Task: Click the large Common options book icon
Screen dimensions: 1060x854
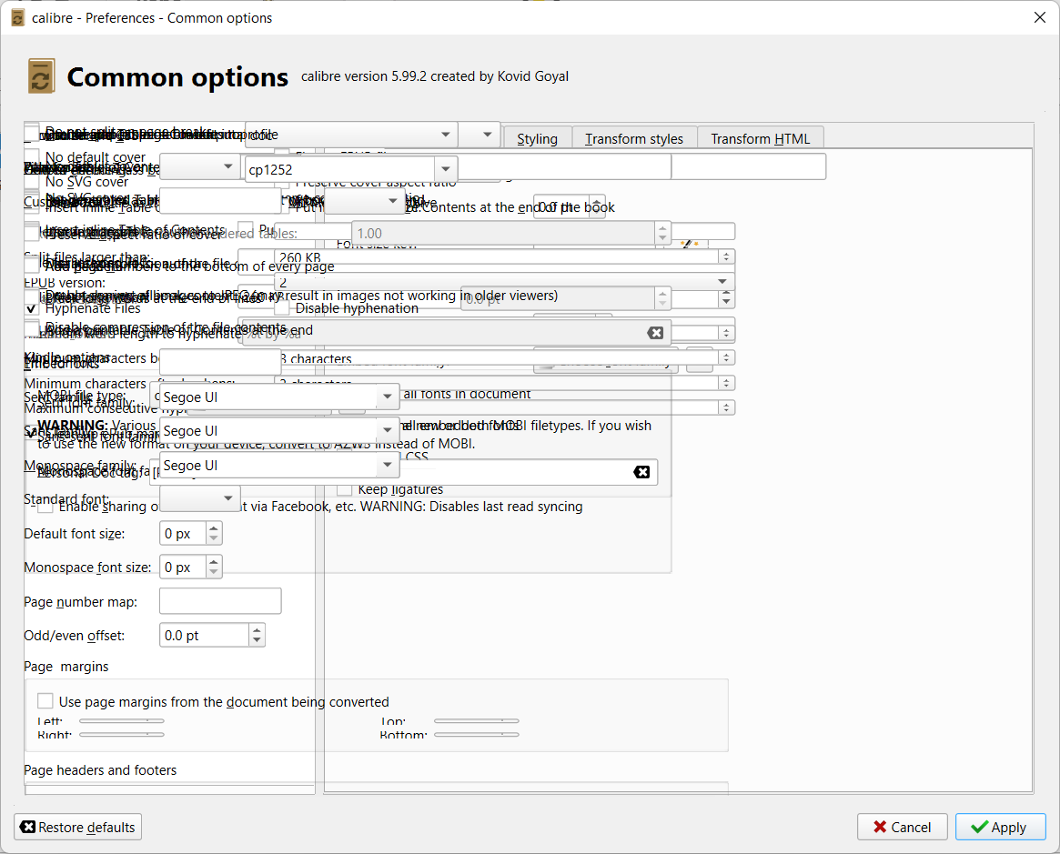Action: (x=41, y=75)
